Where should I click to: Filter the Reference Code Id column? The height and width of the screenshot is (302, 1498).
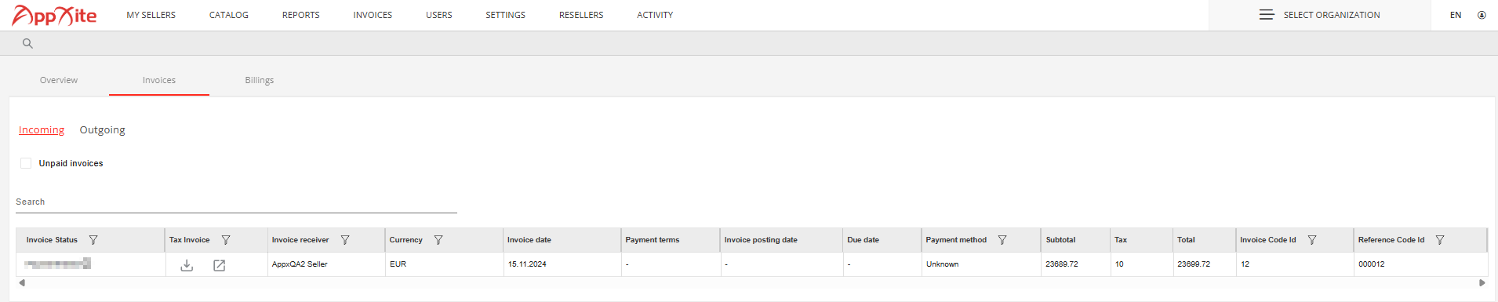pyautogui.click(x=1440, y=240)
